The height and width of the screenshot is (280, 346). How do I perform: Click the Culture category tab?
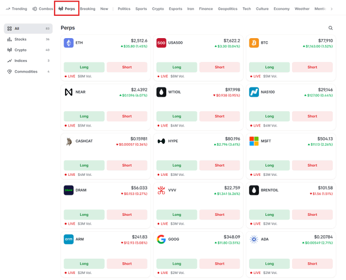coord(262,9)
